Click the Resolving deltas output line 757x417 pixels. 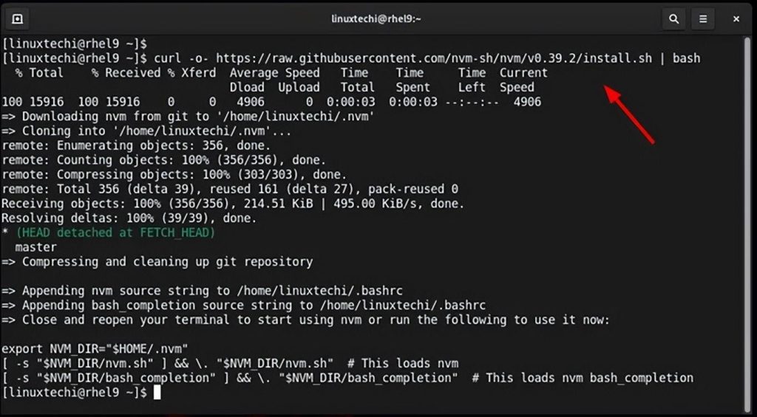pyautogui.click(x=129, y=218)
